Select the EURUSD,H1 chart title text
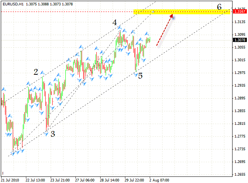 13,4
